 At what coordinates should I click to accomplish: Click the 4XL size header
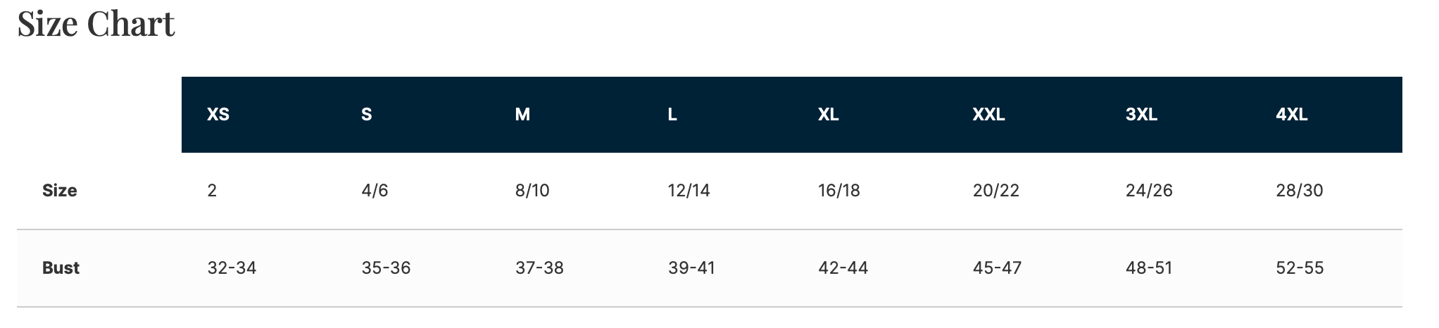[1292, 115]
